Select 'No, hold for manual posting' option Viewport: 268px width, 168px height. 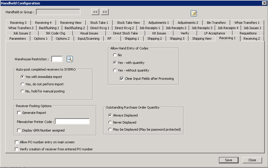[22, 91]
